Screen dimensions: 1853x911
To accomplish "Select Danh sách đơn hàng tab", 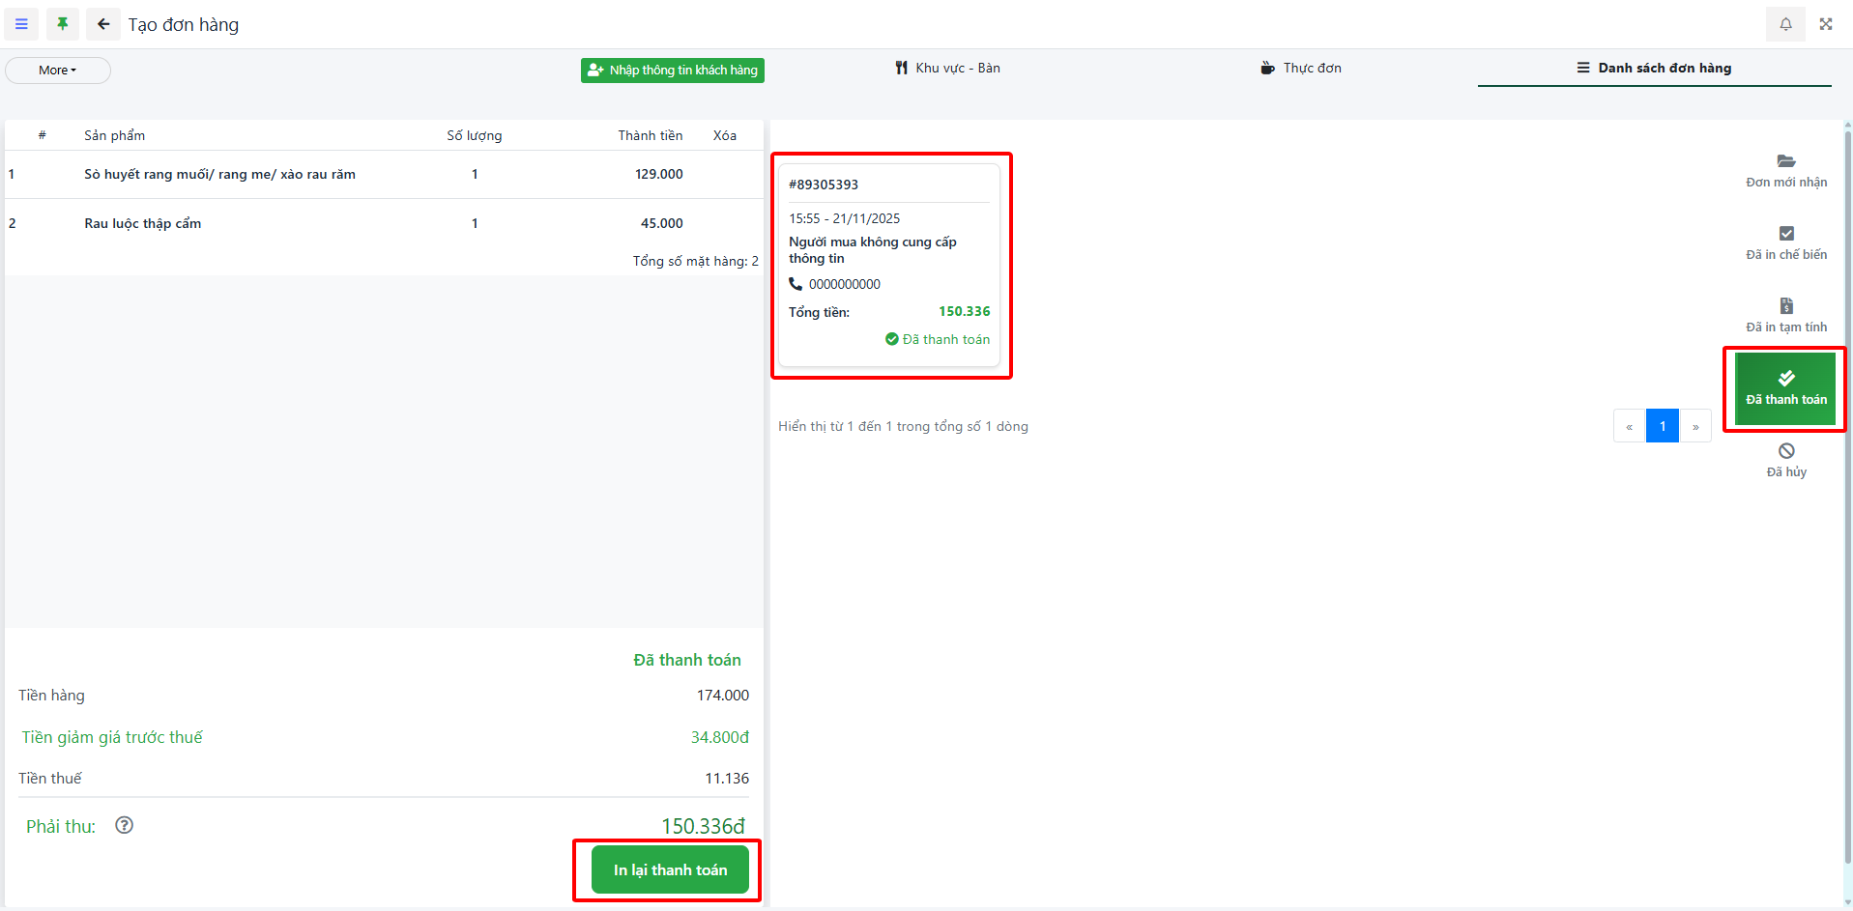I will 1654,69.
